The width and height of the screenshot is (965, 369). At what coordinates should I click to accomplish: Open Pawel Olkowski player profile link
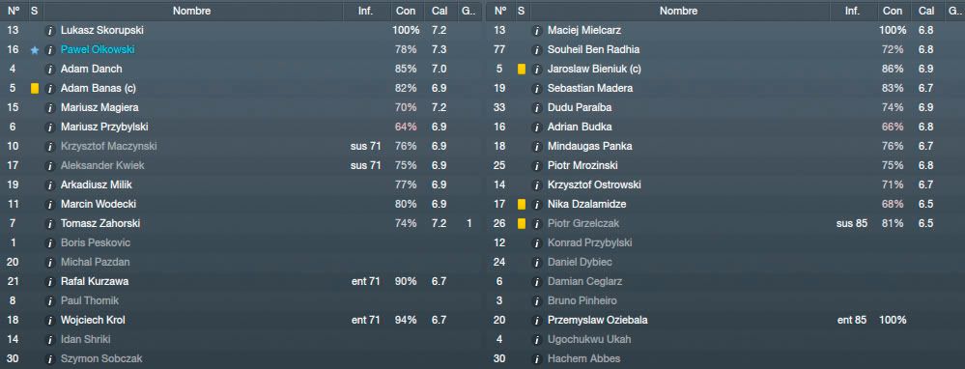coord(98,50)
